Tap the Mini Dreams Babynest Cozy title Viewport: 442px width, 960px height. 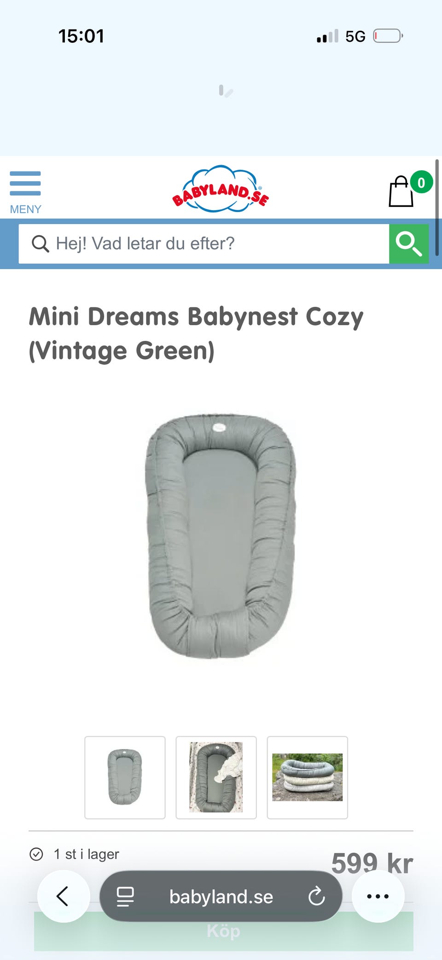[x=196, y=333]
